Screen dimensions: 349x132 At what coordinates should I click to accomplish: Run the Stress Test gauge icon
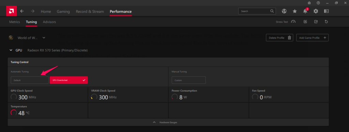click(x=293, y=22)
